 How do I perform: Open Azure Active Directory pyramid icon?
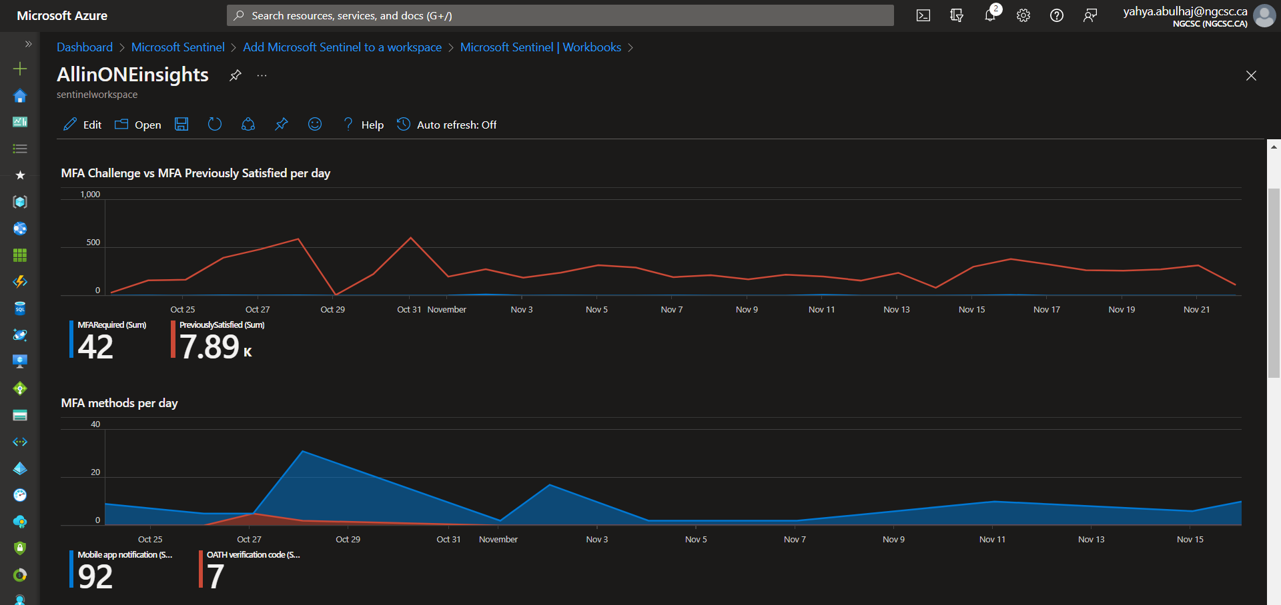[x=20, y=468]
